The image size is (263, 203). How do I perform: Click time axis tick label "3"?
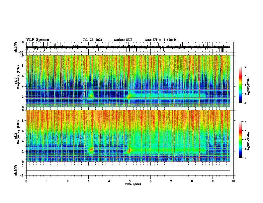(x=88, y=181)
